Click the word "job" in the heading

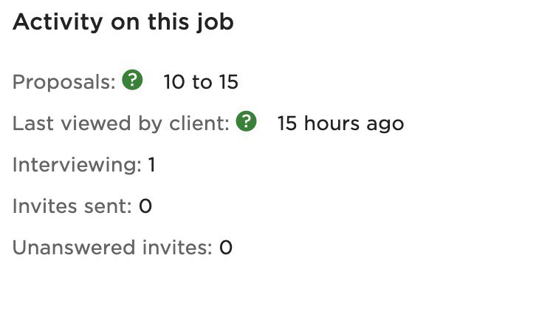[x=216, y=24]
